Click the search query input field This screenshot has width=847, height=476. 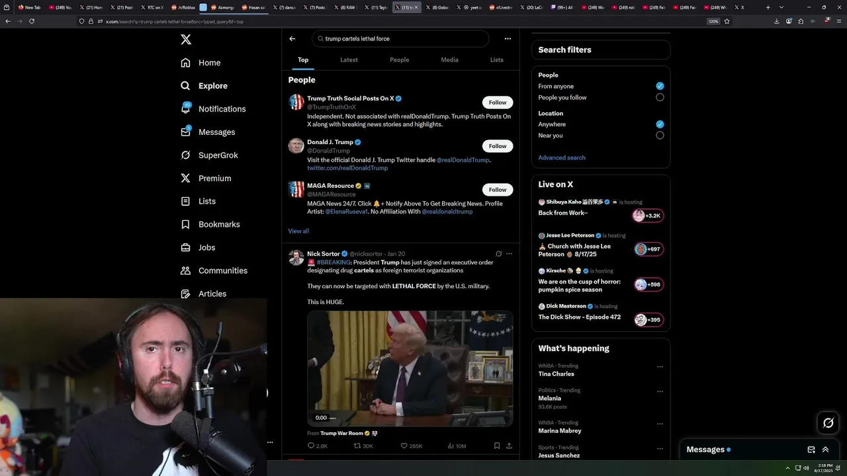click(400, 38)
